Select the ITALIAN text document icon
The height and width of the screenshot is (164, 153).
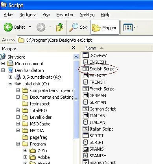tap(85, 122)
